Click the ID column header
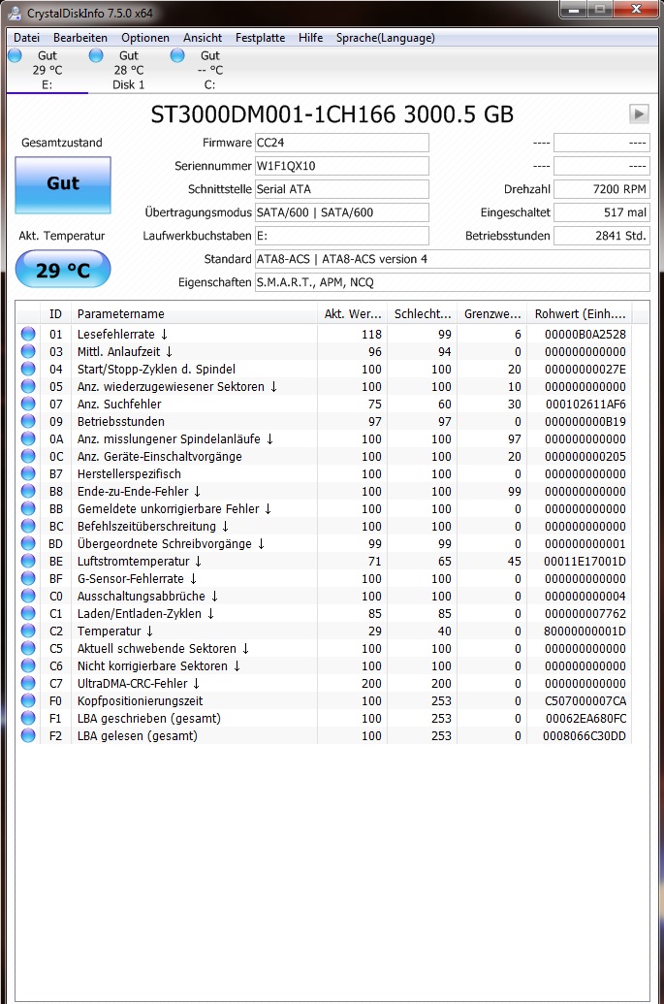The width and height of the screenshot is (664, 1004). pos(55,313)
